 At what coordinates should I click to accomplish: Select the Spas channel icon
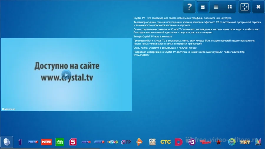click(152, 142)
